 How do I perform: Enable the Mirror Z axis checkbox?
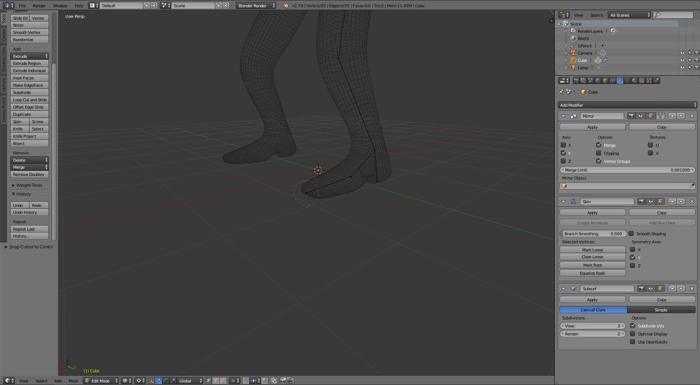pos(563,161)
